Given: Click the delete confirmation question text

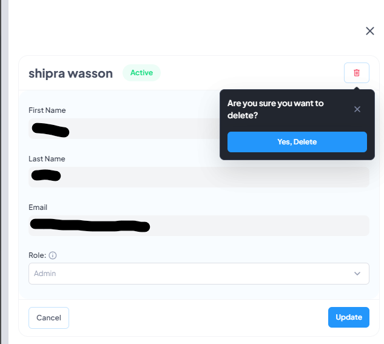Looking at the screenshot, I should 275,109.
